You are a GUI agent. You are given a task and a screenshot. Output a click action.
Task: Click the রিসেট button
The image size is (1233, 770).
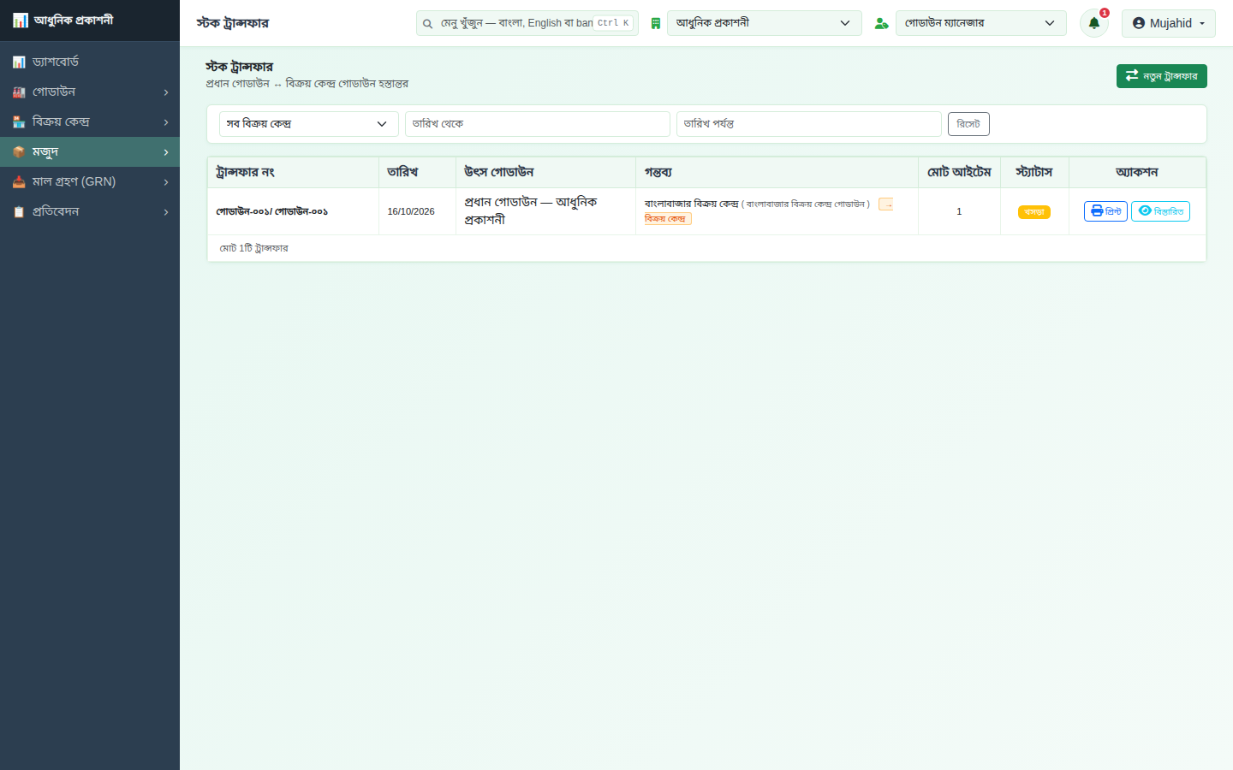point(968,124)
